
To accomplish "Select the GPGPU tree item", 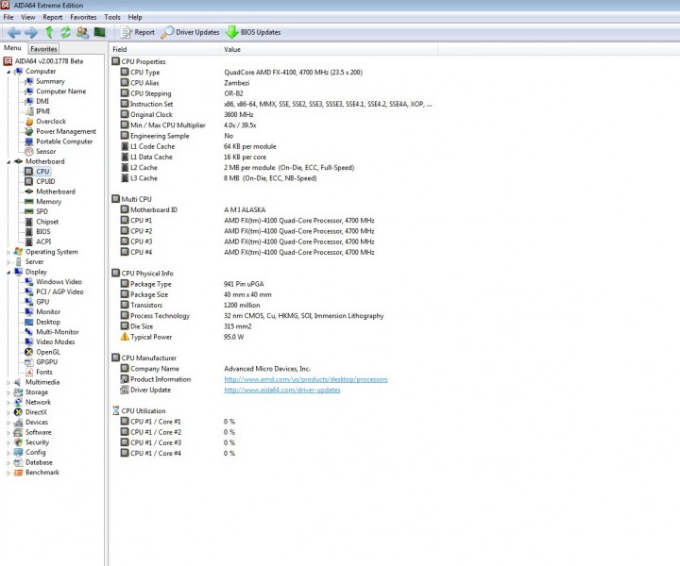I will point(46,362).
